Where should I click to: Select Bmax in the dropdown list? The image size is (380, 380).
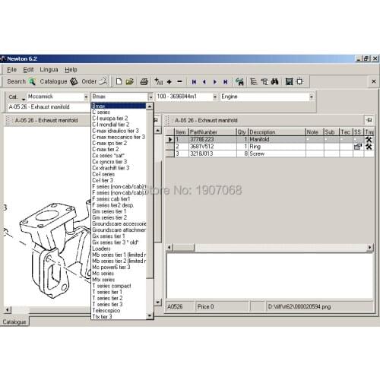119,106
